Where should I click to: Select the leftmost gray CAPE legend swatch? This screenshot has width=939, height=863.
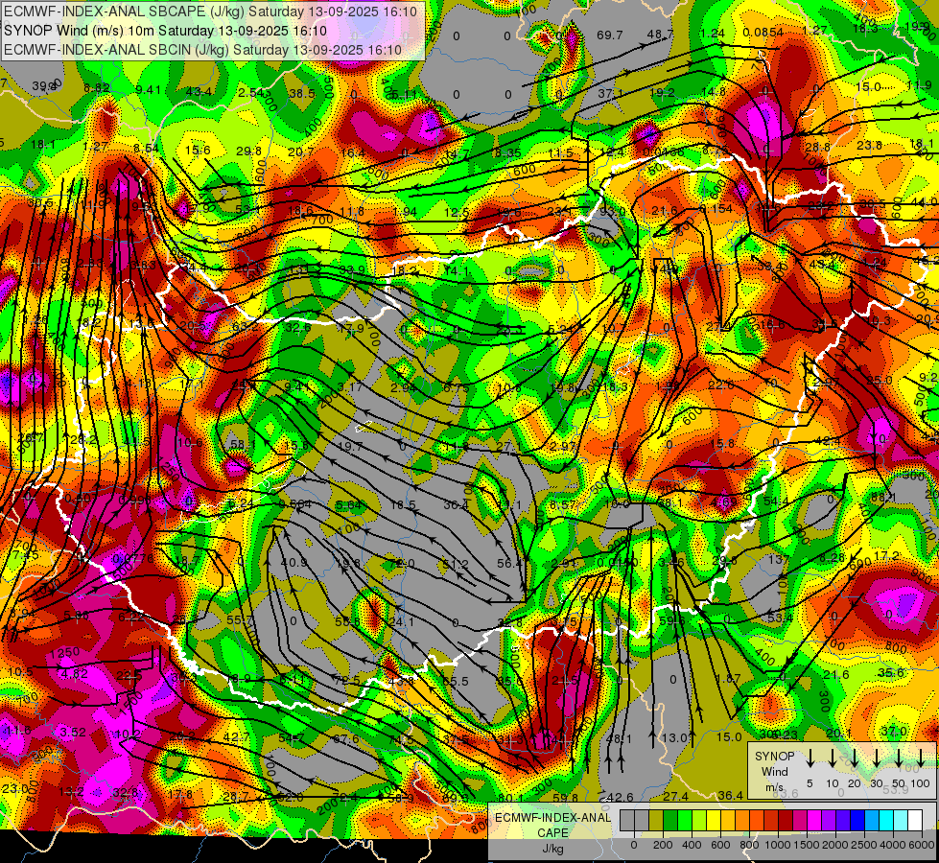[627, 820]
